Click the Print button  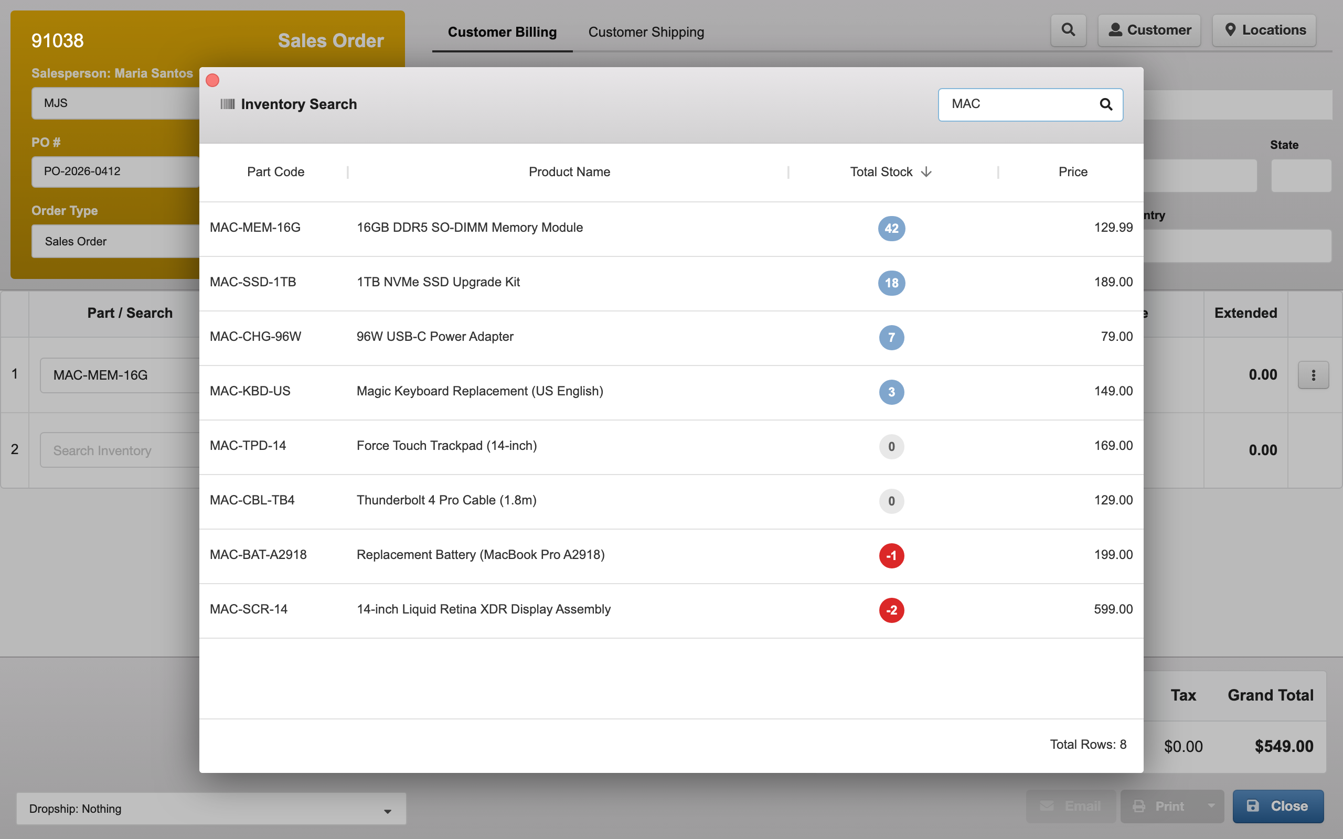(1160, 806)
